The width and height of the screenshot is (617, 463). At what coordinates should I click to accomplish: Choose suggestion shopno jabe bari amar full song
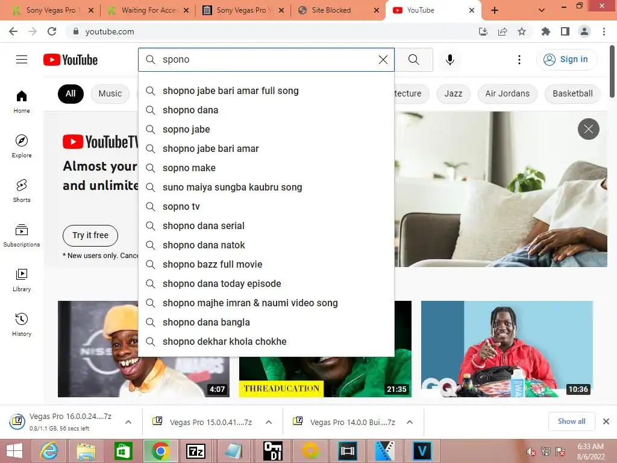coord(266,91)
